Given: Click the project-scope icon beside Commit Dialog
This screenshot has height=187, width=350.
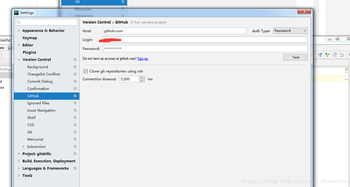Looking at the screenshot, I should 75,81.
